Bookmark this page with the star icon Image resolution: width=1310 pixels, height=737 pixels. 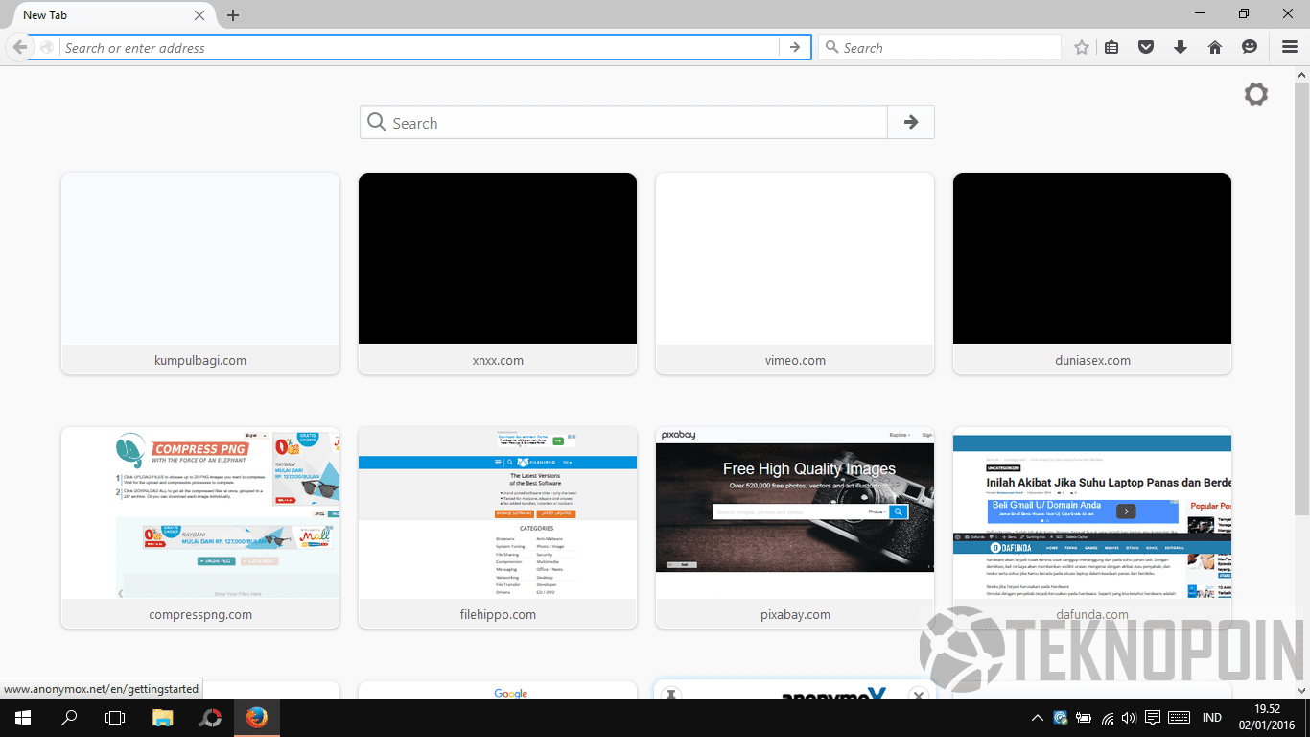pyautogui.click(x=1082, y=47)
